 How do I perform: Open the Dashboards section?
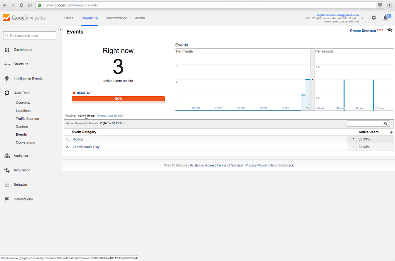(23, 49)
